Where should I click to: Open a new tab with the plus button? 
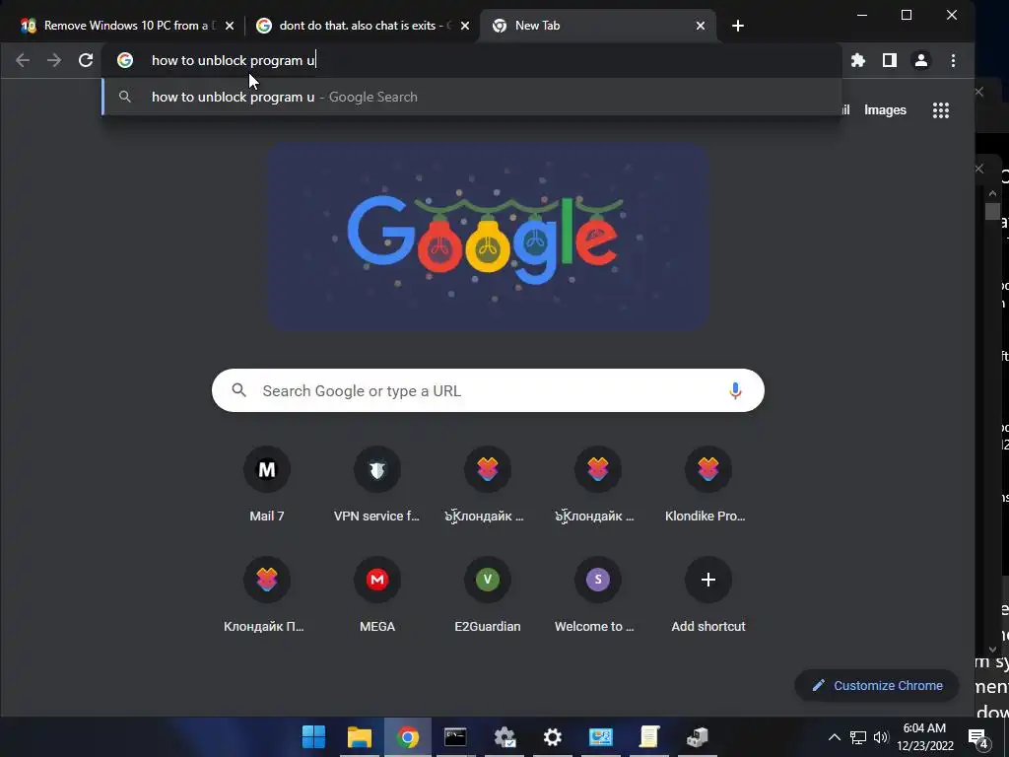[x=738, y=26]
